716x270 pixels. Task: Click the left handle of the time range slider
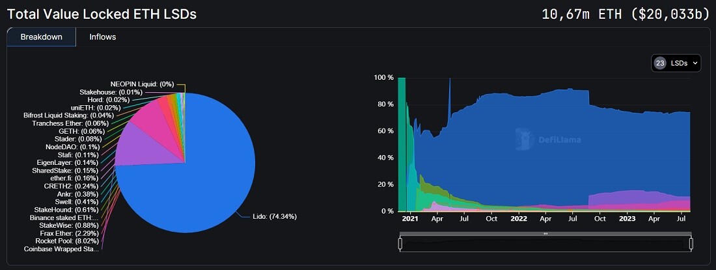pyautogui.click(x=400, y=243)
